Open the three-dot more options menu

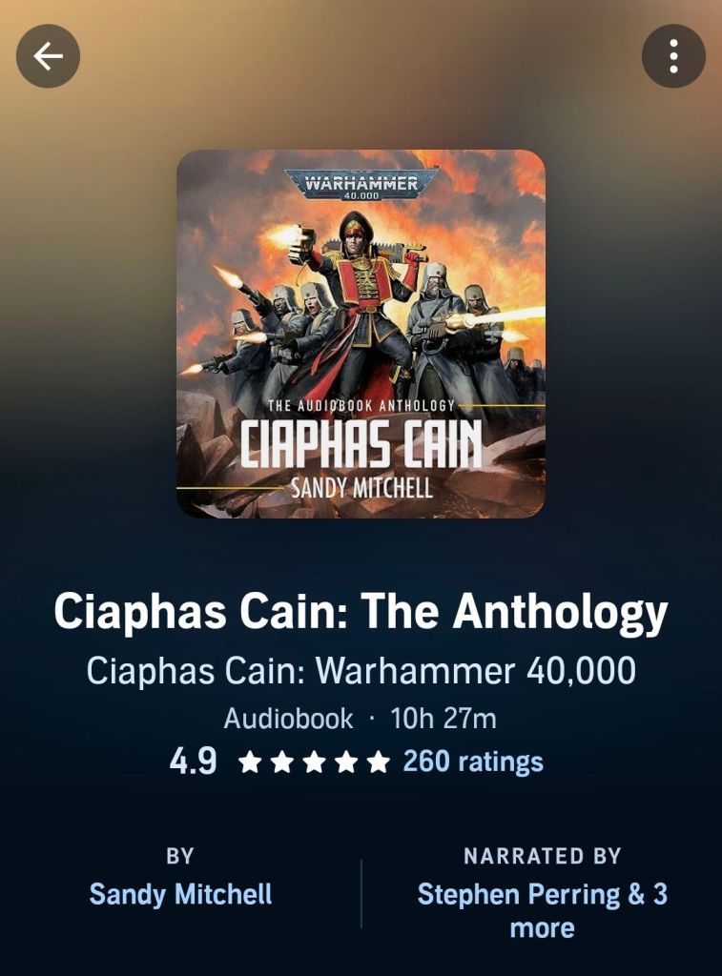click(673, 56)
